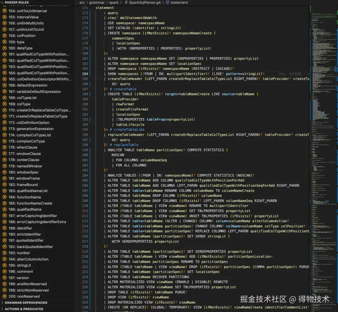Click rule icon beside 186: qualifiedName
This screenshot has height=312, width=338.
[x=4, y=210]
